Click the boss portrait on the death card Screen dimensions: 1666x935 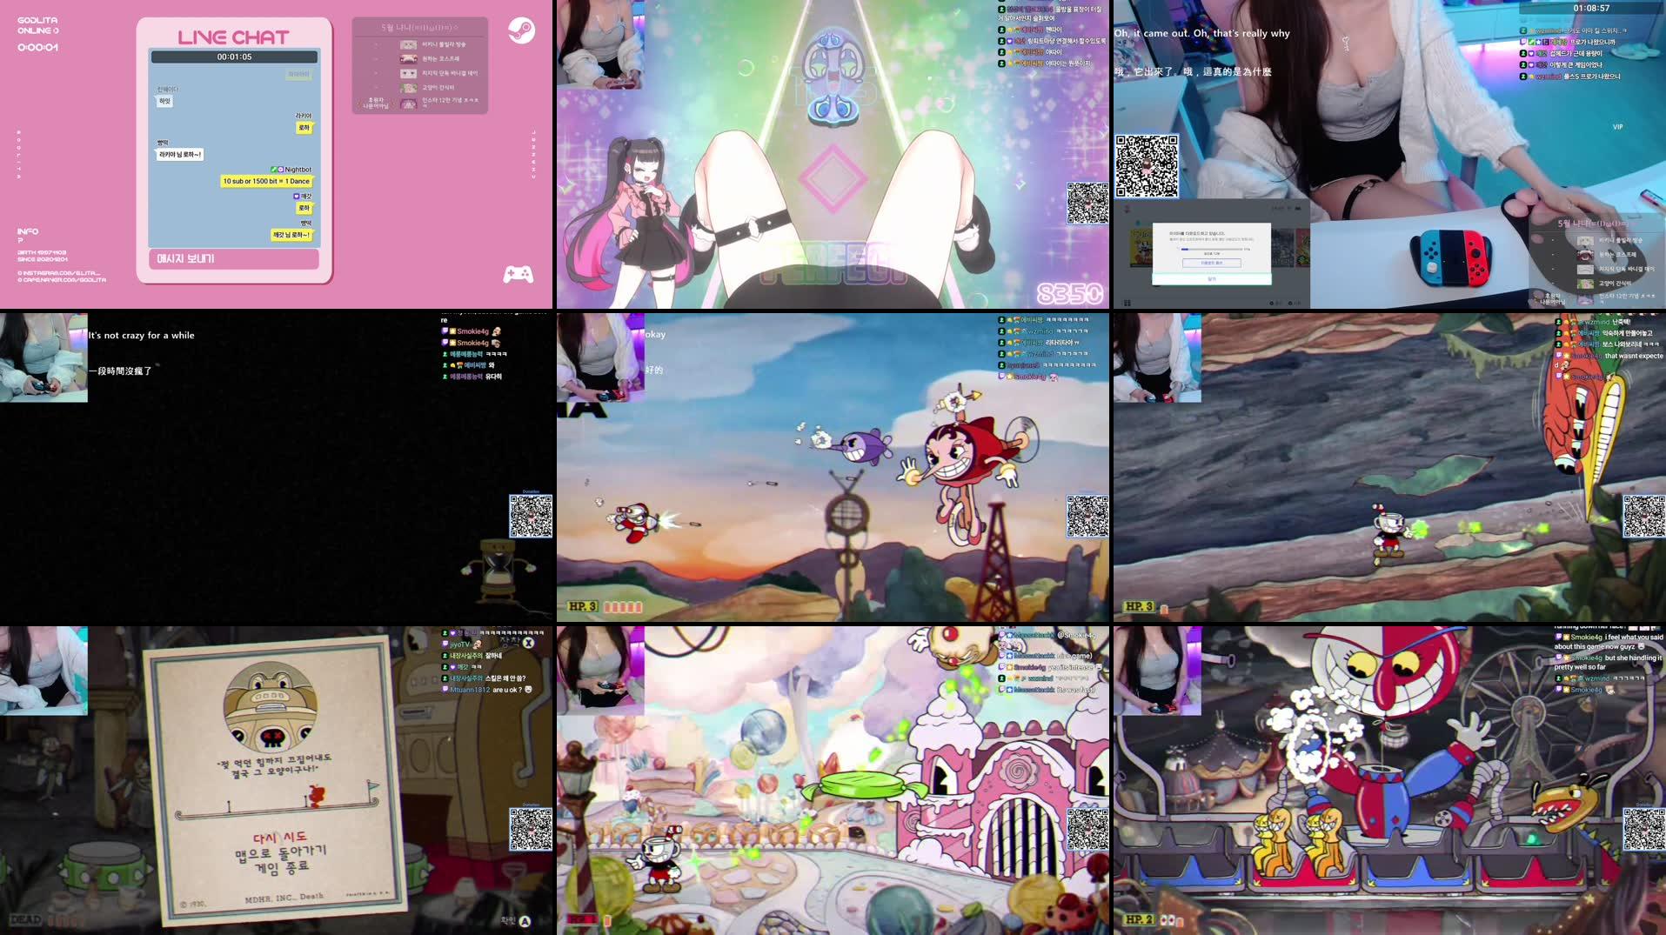pyautogui.click(x=270, y=706)
